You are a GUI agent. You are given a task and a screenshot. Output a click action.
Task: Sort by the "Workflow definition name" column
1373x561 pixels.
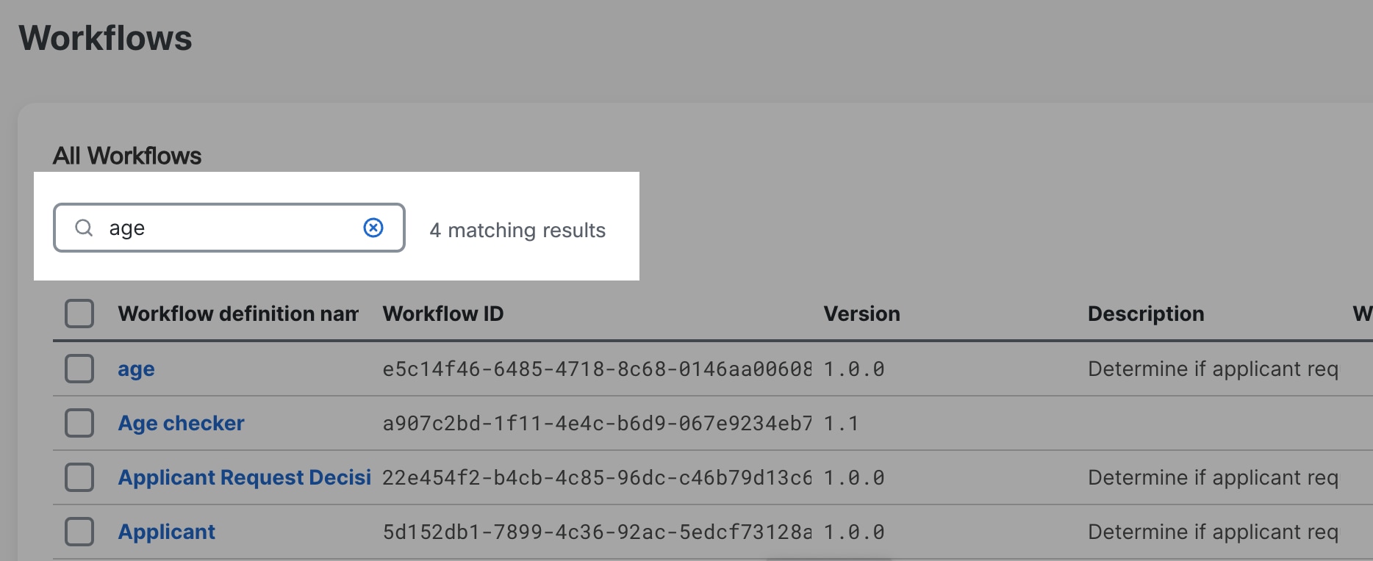click(238, 314)
